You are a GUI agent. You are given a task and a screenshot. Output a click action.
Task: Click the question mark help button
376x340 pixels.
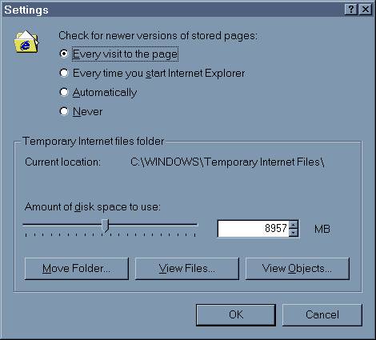coord(351,10)
